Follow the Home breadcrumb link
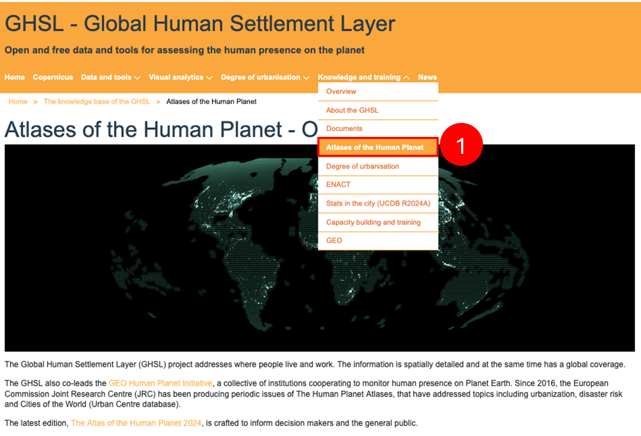This screenshot has width=641, height=436. click(18, 102)
